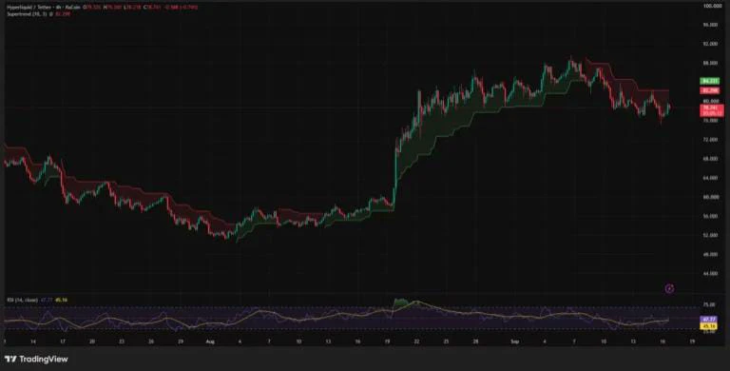Click the 23 date label on time axis
Viewport: 730px width, 371px height.
coord(122,342)
